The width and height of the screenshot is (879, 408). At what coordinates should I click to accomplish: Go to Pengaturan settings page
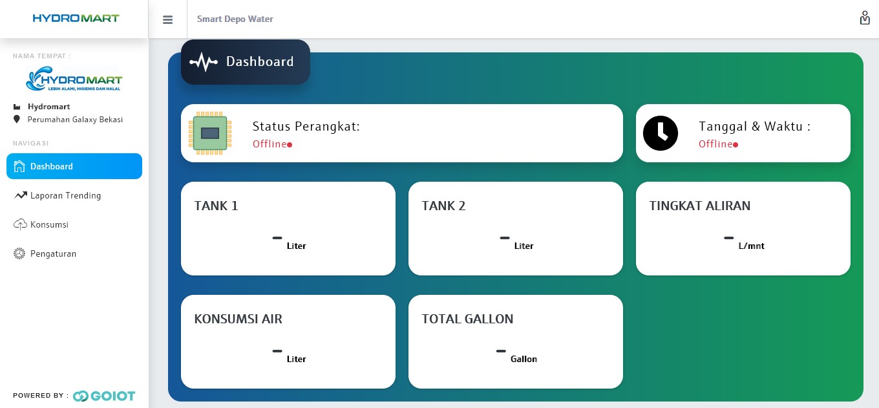53,253
